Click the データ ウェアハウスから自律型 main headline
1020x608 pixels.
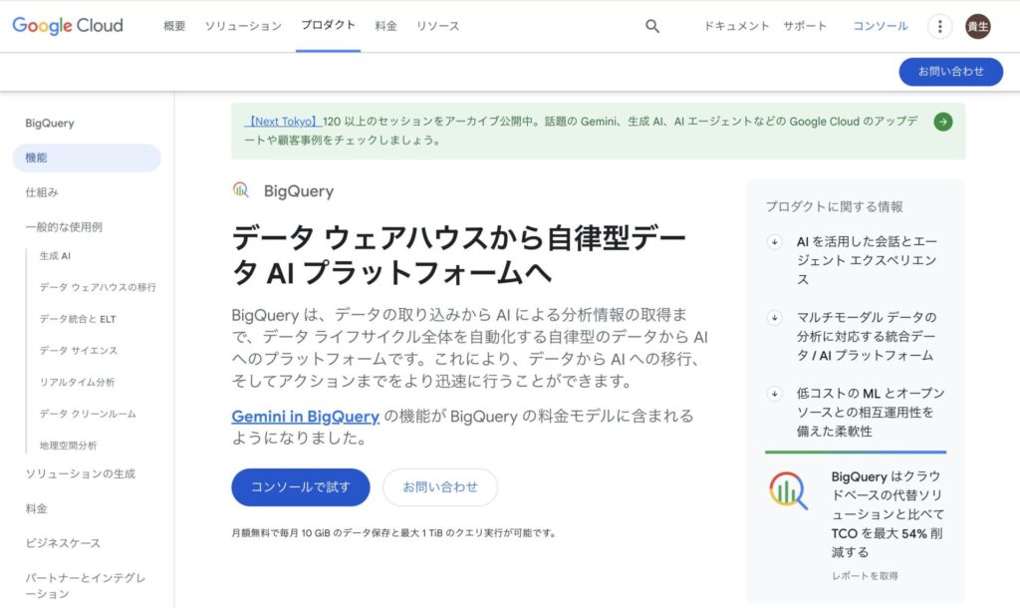458,254
